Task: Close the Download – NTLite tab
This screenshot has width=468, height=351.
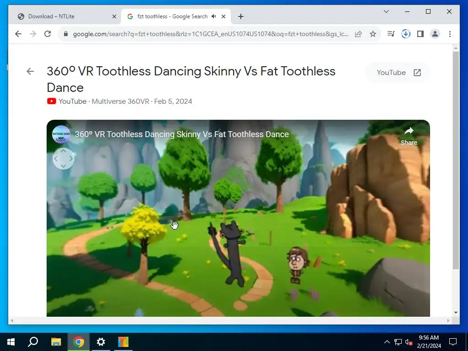Action: click(114, 16)
